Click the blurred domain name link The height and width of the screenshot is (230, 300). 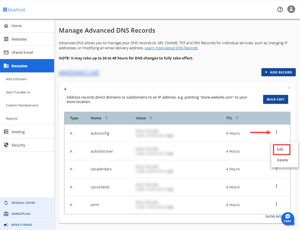(79, 73)
